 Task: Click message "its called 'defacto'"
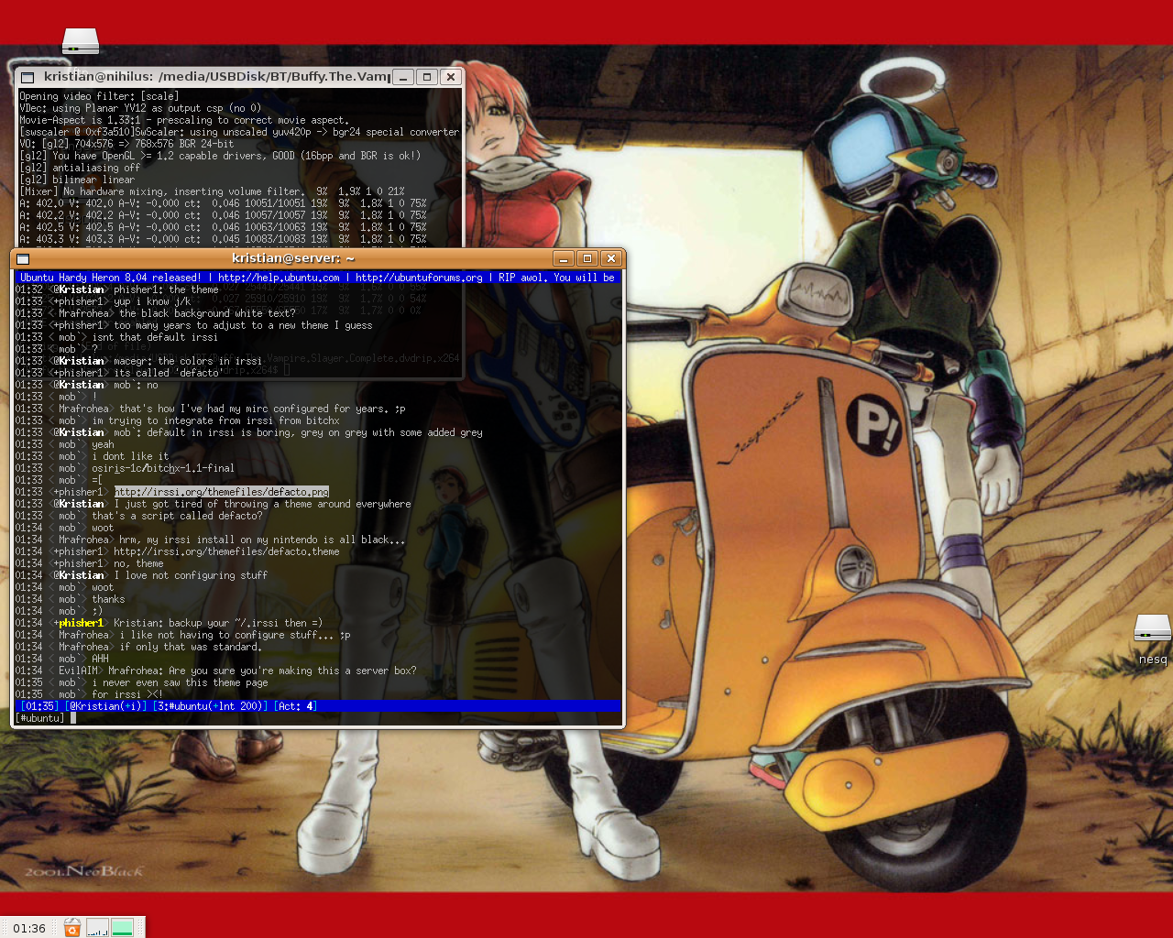point(169,373)
